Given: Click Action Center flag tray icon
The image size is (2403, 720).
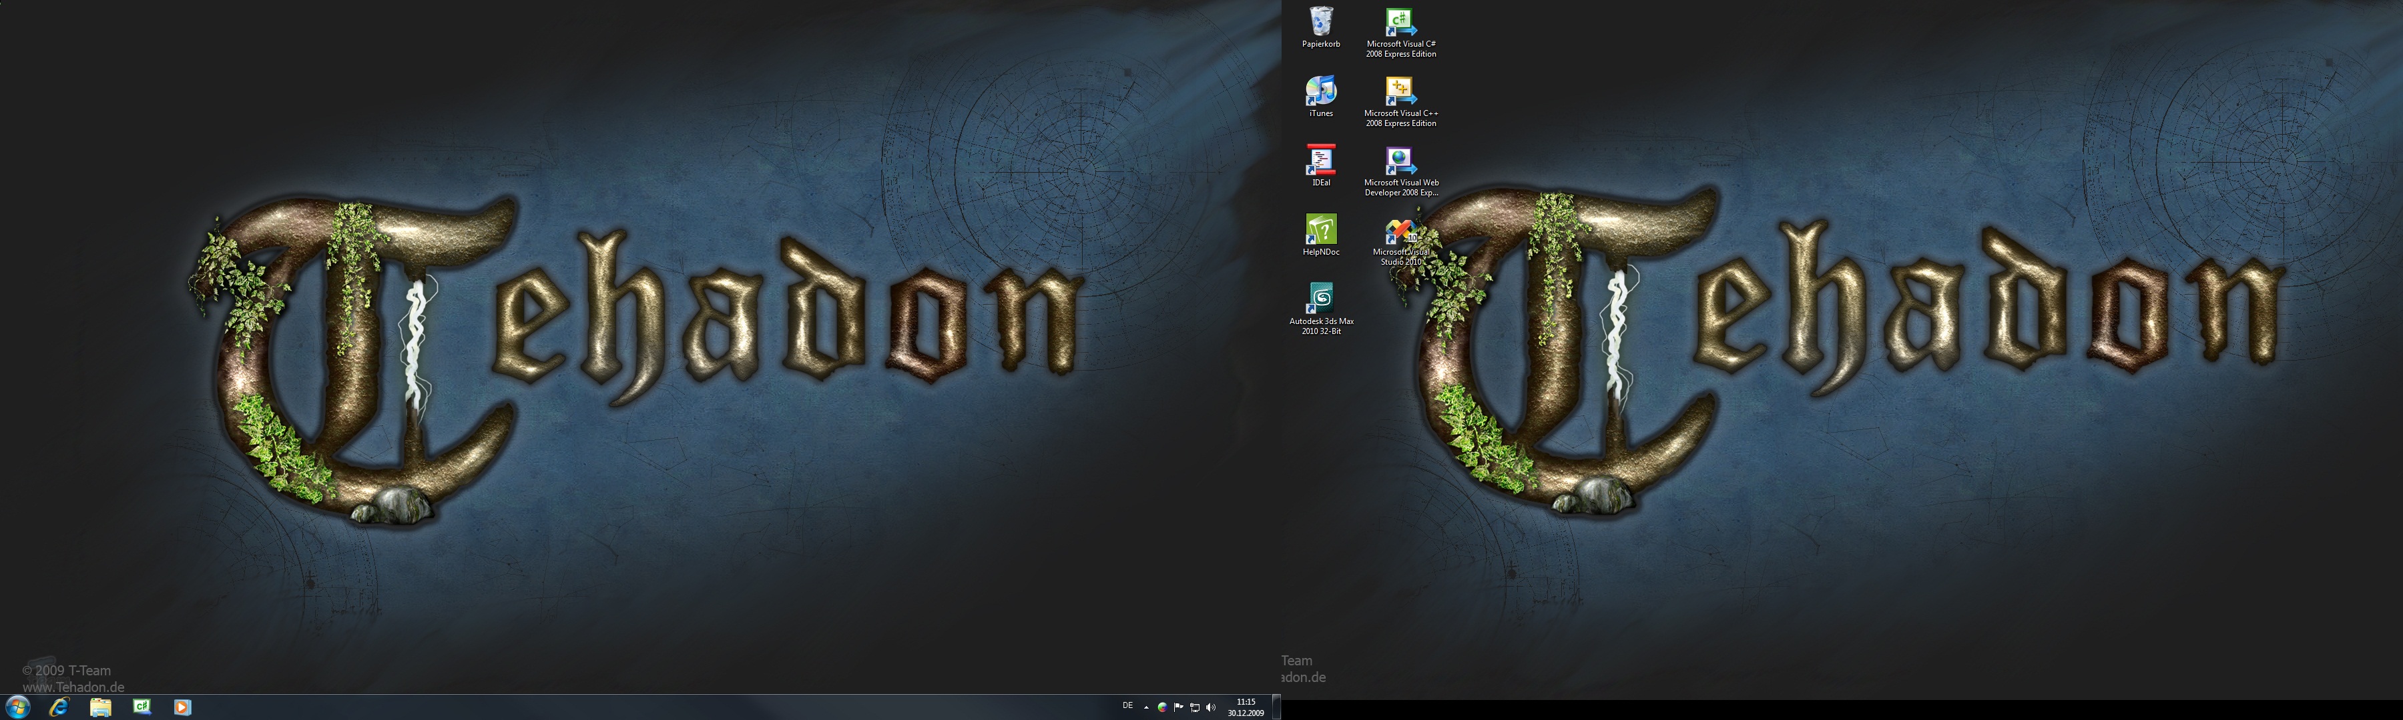Looking at the screenshot, I should pos(1178,707).
